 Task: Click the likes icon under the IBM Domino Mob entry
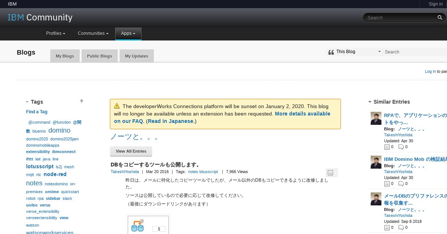[x=387, y=184]
